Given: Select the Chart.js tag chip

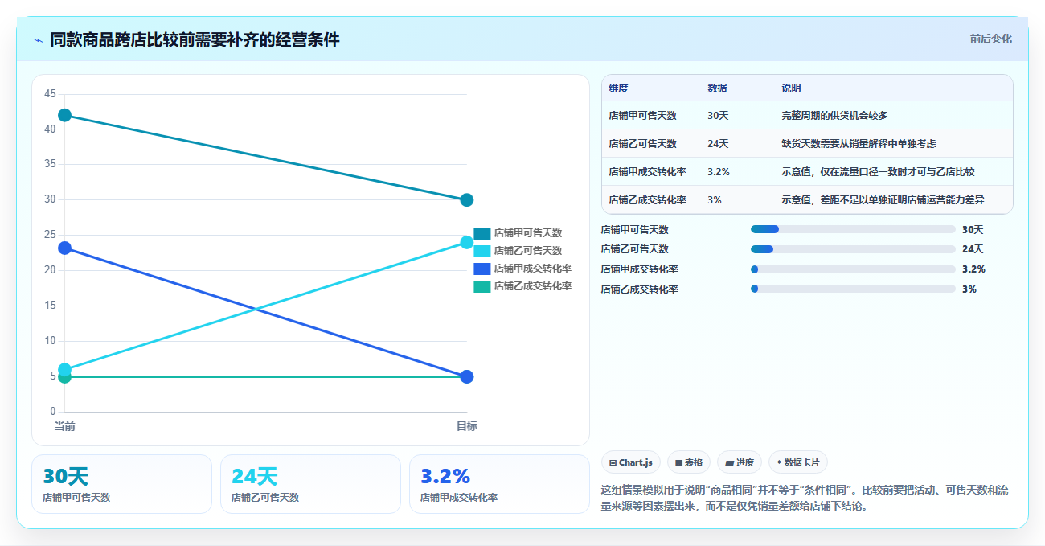Looking at the screenshot, I should pos(631,462).
